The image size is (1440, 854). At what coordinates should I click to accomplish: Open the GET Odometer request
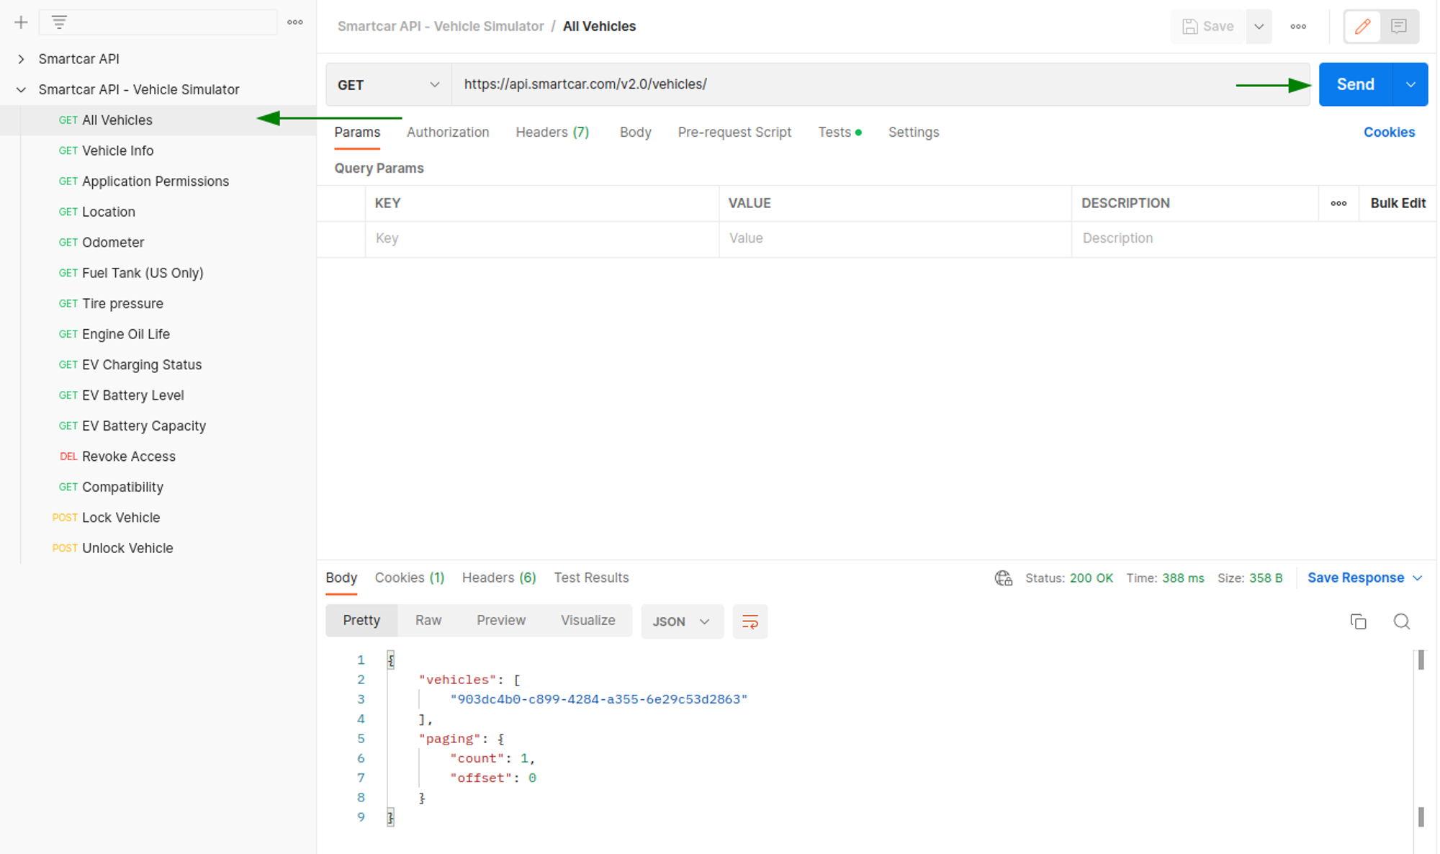click(x=158, y=243)
